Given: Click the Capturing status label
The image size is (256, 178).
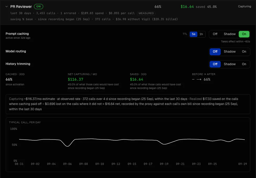Looking at the screenshot, I should [x=244, y=6].
